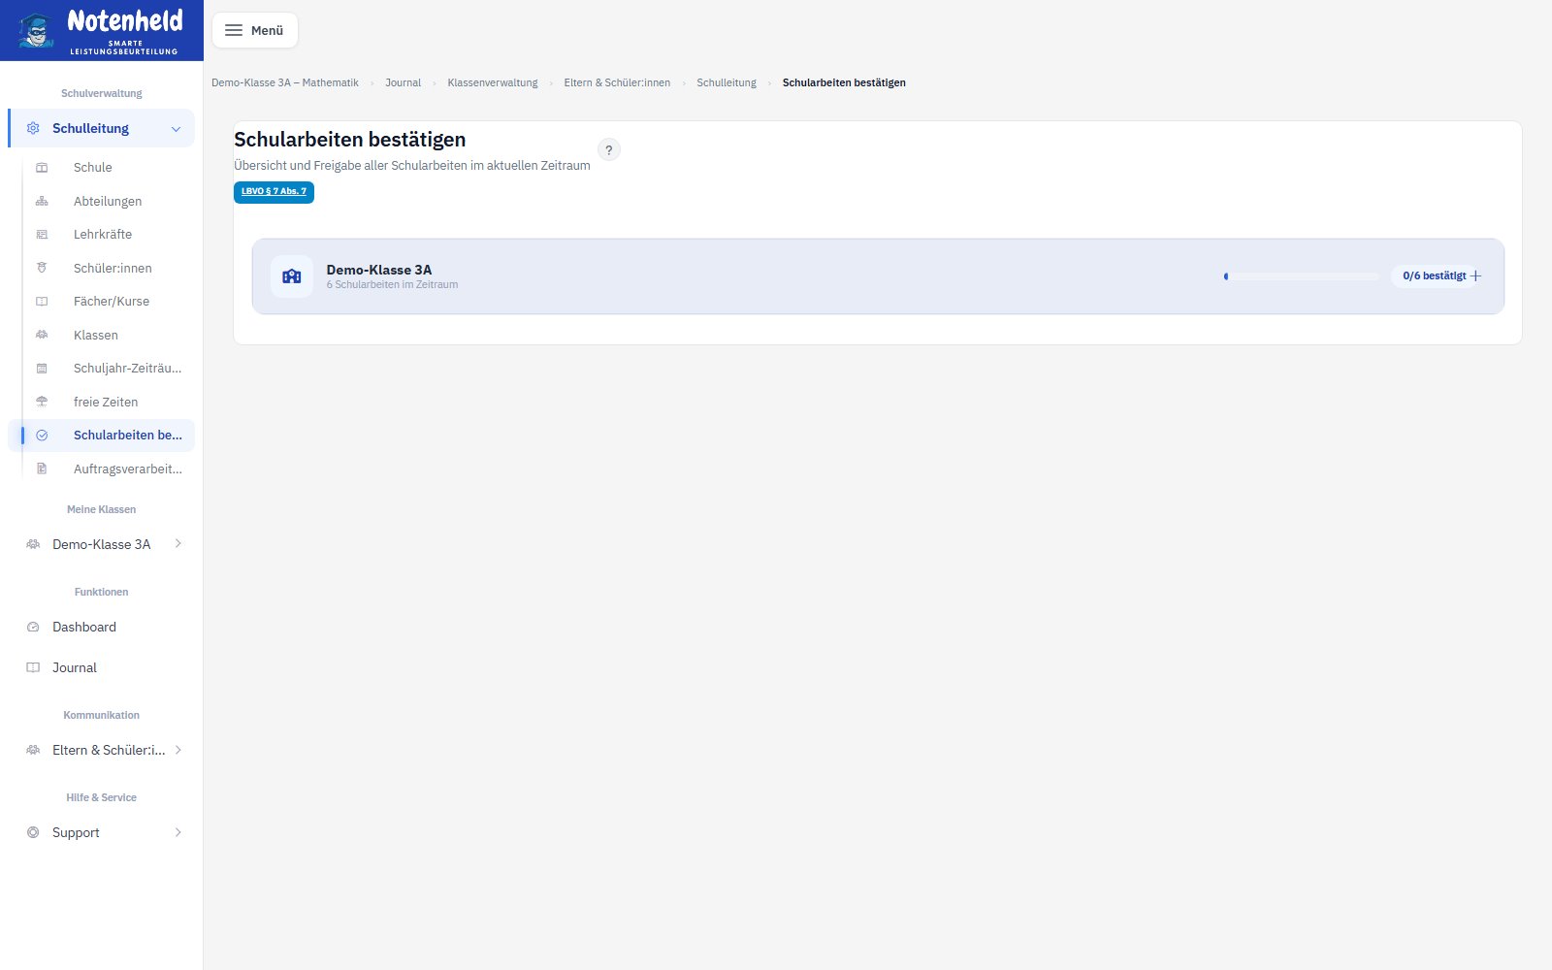Click the Schuljahr-Zeiträume calendar icon
Viewport: 1552px width, 970px height.
coord(42,369)
